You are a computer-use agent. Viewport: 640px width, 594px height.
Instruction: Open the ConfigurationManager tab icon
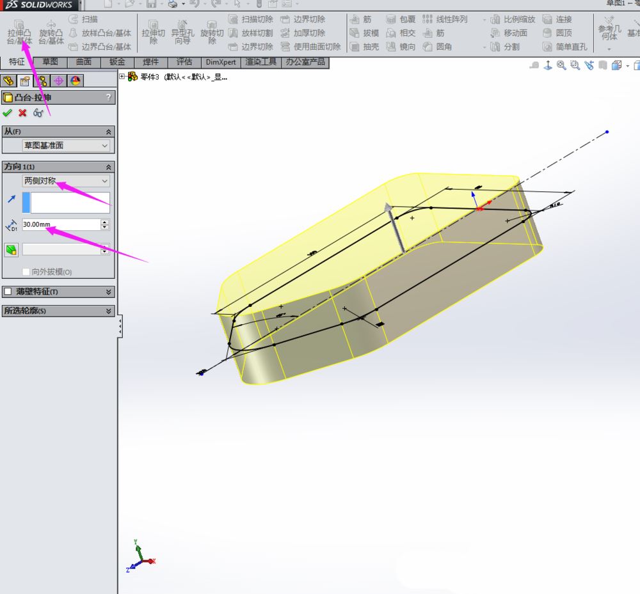pyautogui.click(x=42, y=81)
